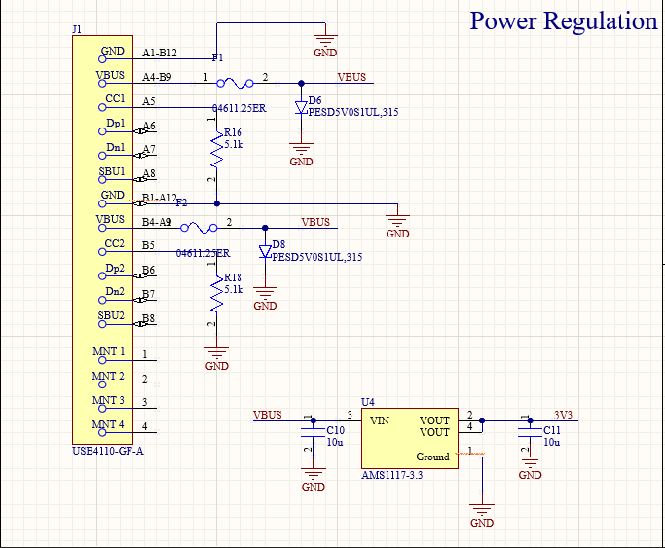The image size is (665, 548).
Task: Select the F2 fuse symbol
Action: click(x=199, y=228)
